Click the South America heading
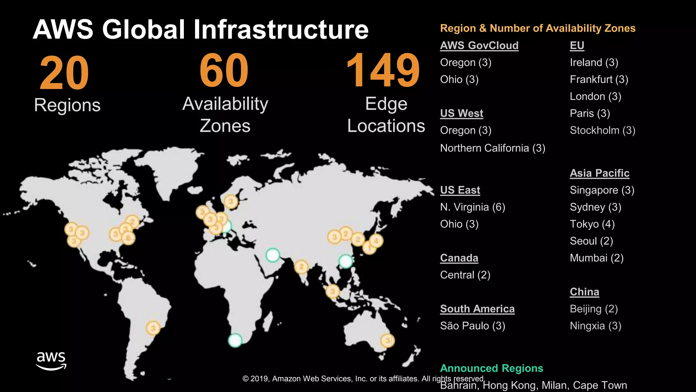The height and width of the screenshot is (392, 696). tap(477, 309)
